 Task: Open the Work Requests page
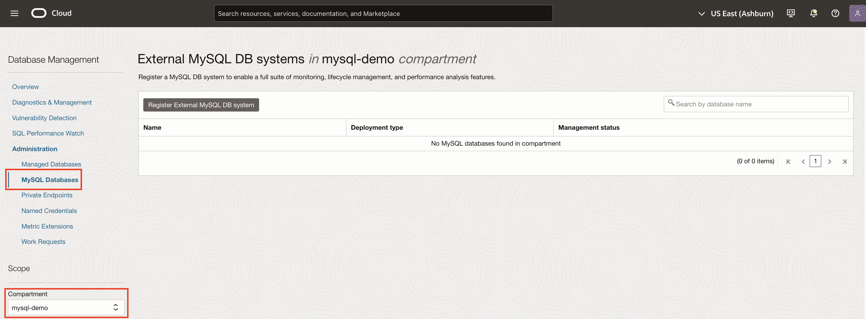43,241
